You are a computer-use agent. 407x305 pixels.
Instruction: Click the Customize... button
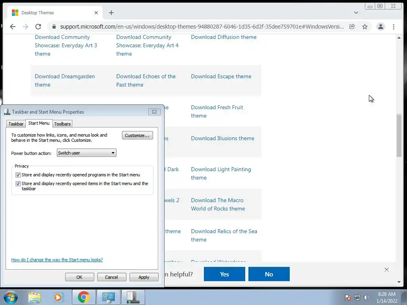tap(137, 135)
